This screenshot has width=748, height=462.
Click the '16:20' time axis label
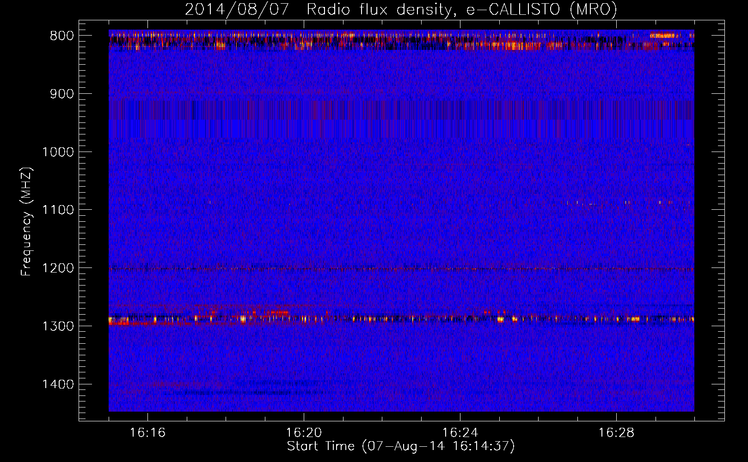304,432
